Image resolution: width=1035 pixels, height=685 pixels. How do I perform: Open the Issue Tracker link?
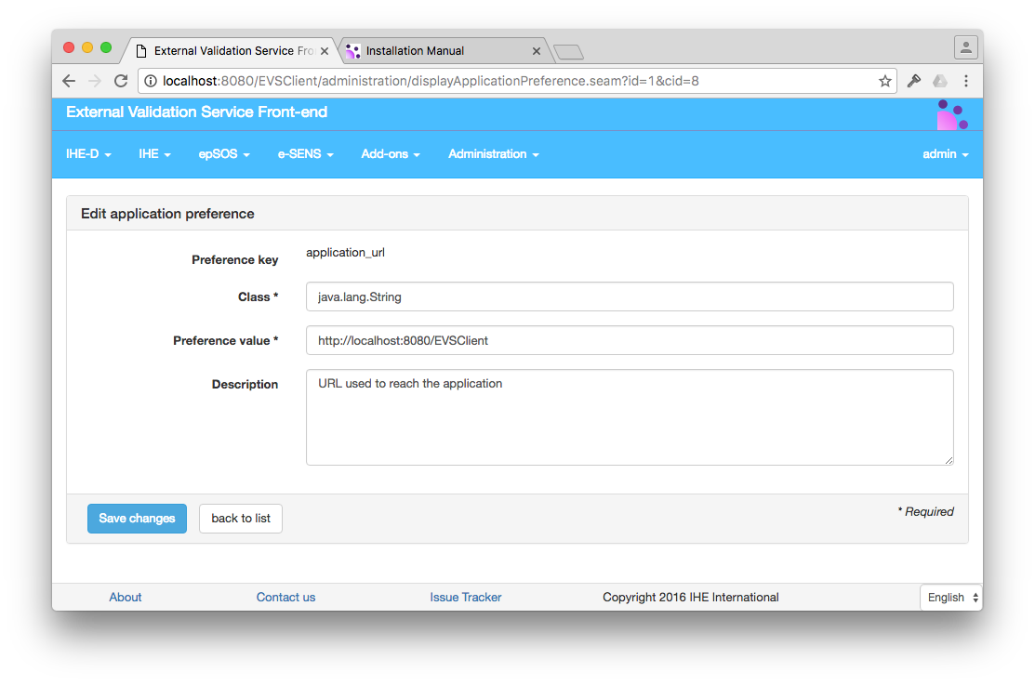tap(465, 597)
